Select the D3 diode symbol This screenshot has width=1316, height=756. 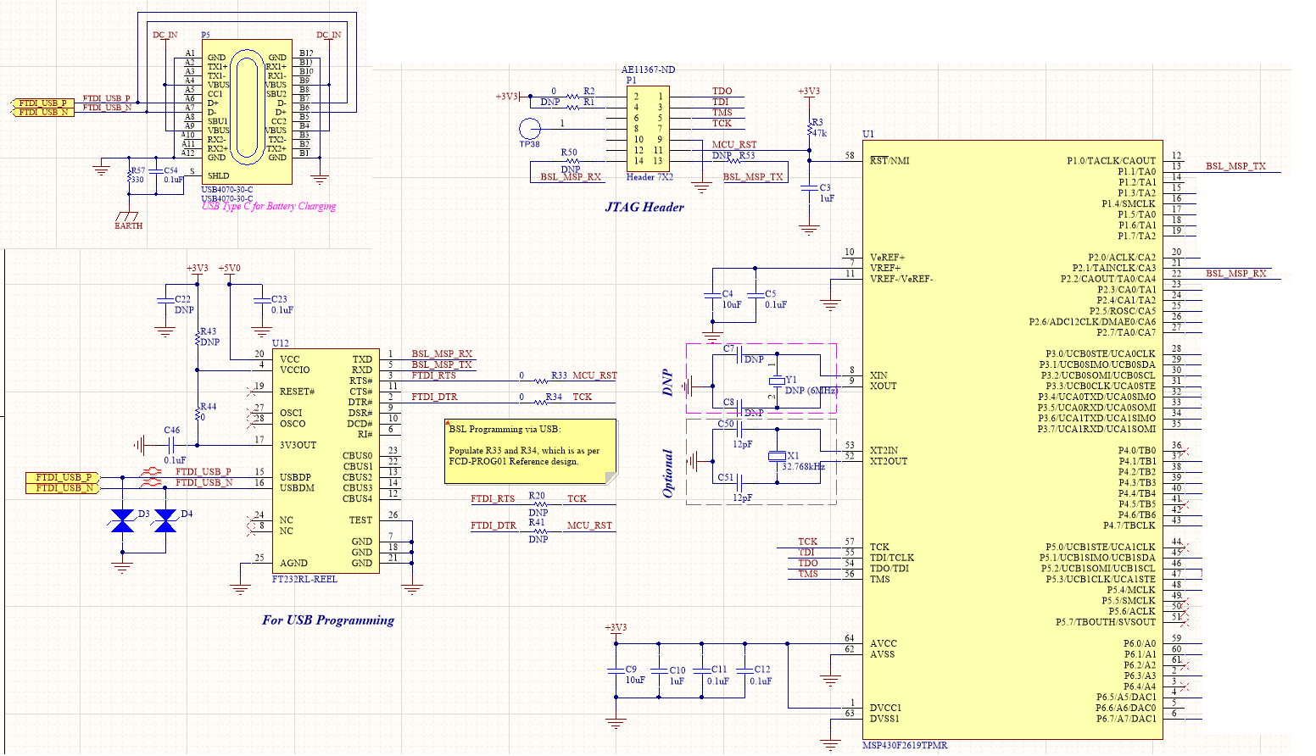pos(123,520)
